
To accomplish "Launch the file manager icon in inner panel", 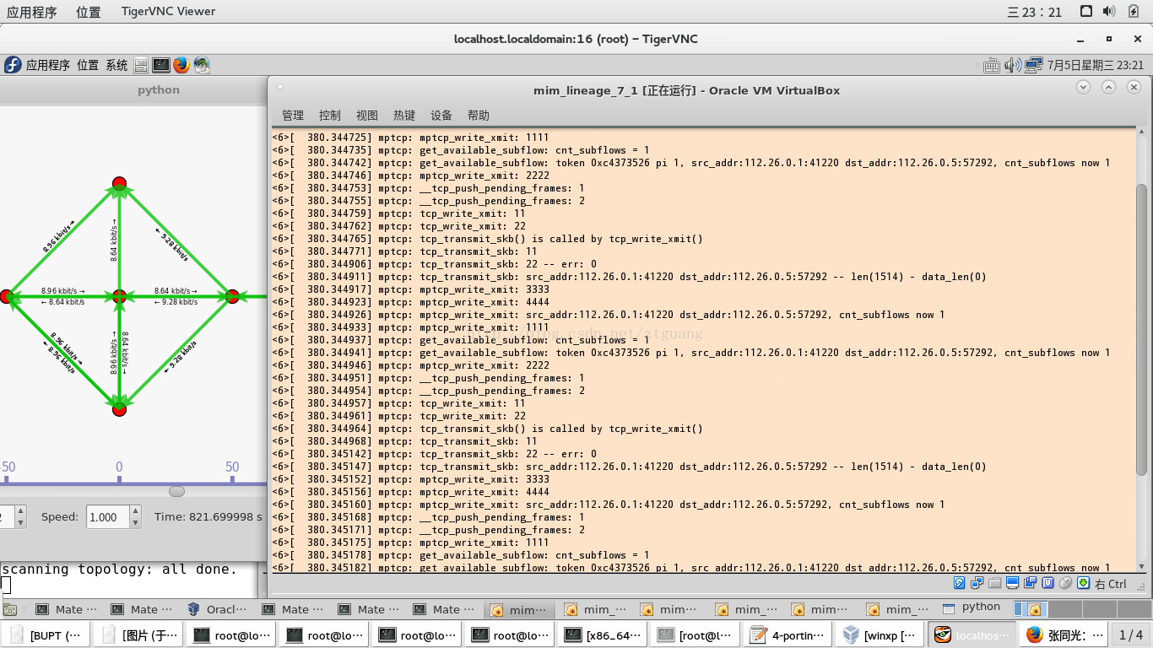I will point(141,65).
